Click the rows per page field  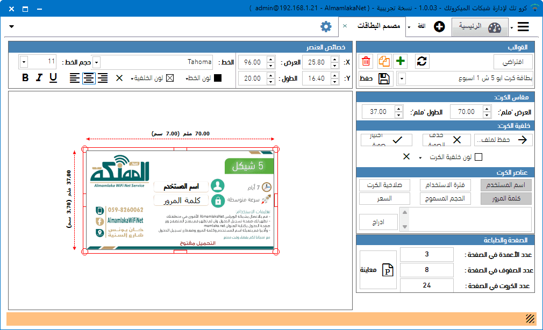click(x=427, y=270)
